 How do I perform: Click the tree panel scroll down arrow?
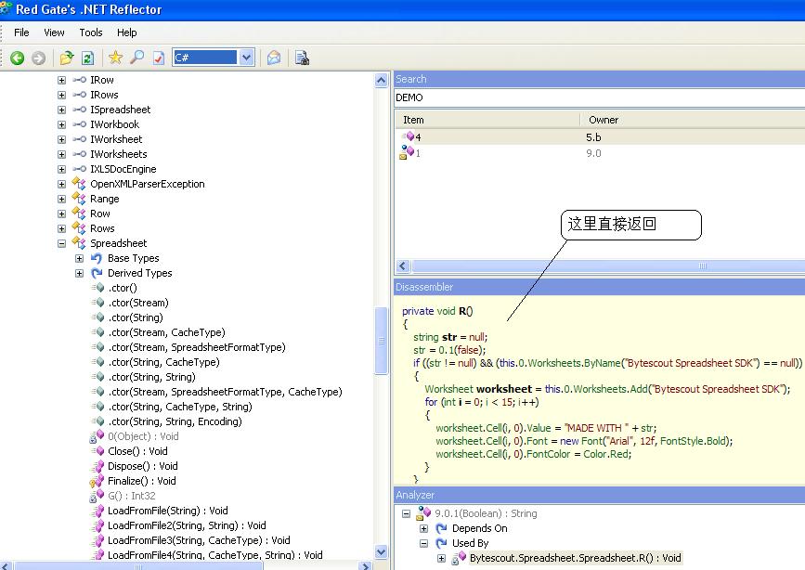[381, 552]
